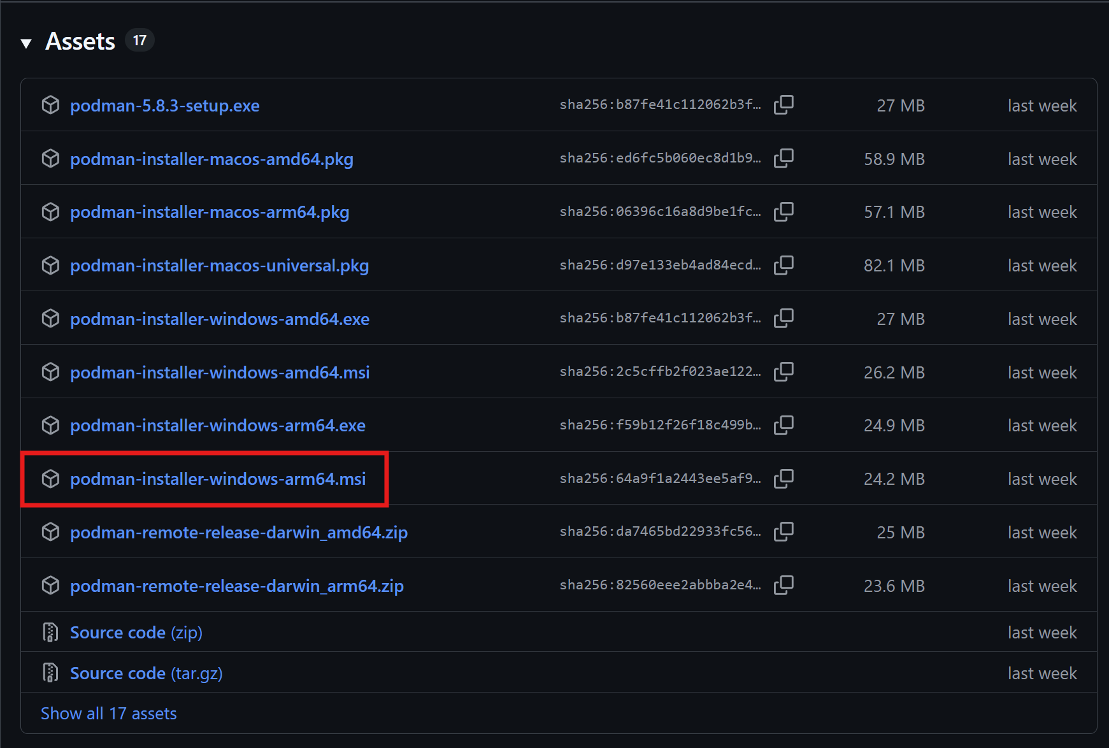Screen dimensions: 1109x748
Task: Click last week on Source code (tar.gz) row
Action: pyautogui.click(x=1042, y=673)
